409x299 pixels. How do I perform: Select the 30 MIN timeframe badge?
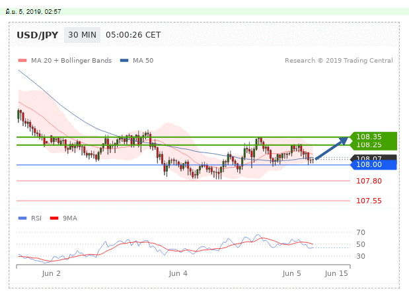[81, 34]
